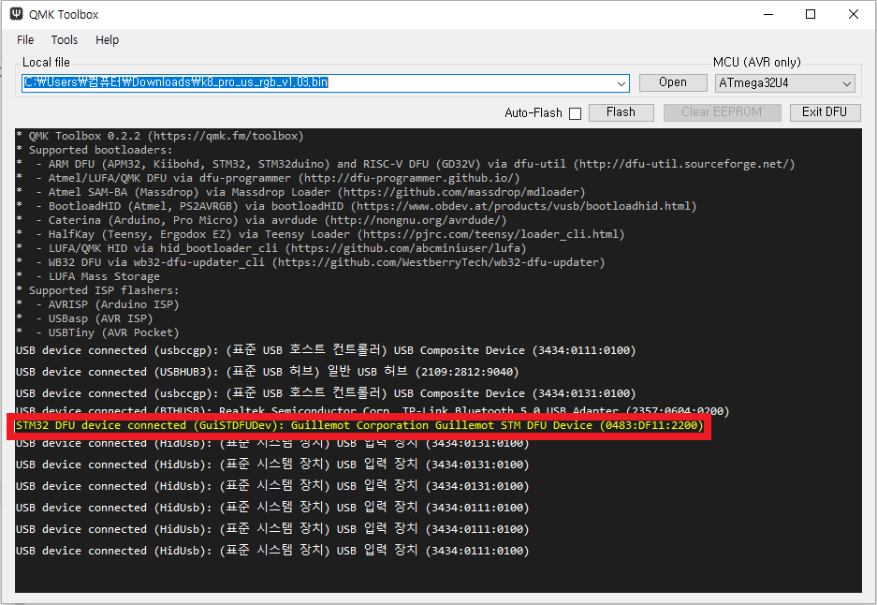Viewport: 877px width, 605px height.
Task: Click the HalfKay (Teensy, Ergodox EZ) log line
Action: pyautogui.click(x=320, y=234)
